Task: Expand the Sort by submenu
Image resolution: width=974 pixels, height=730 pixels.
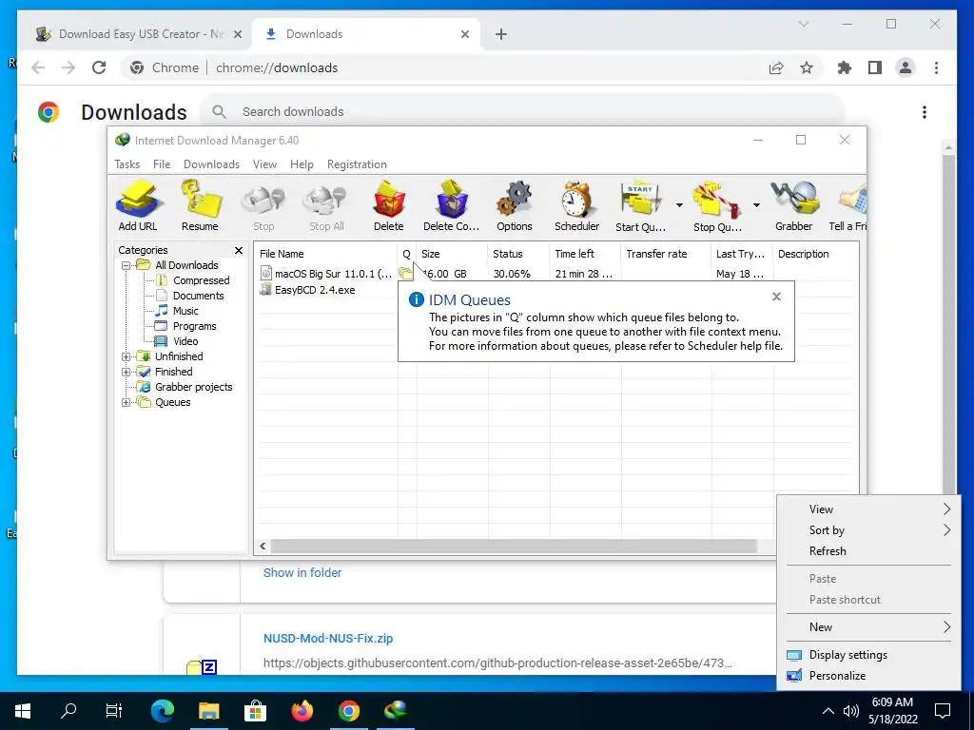Action: coord(868,530)
